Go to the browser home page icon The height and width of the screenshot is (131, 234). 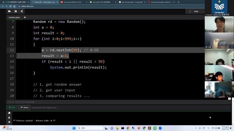point(14,7)
